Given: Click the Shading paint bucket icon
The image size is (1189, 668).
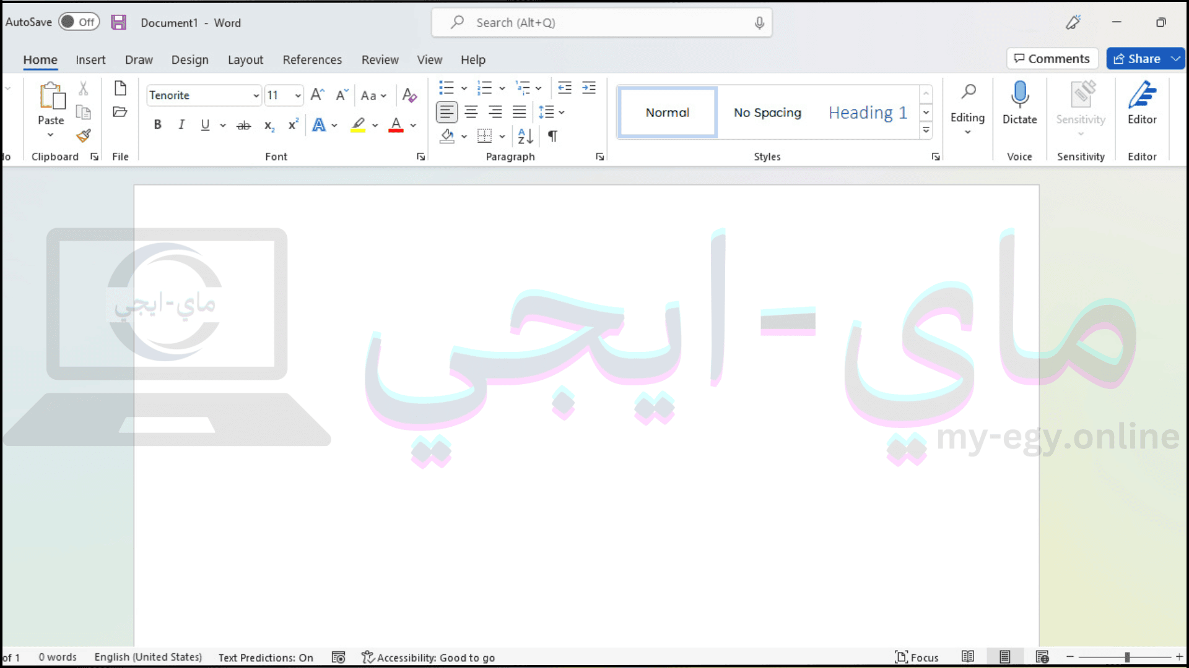Looking at the screenshot, I should [447, 135].
